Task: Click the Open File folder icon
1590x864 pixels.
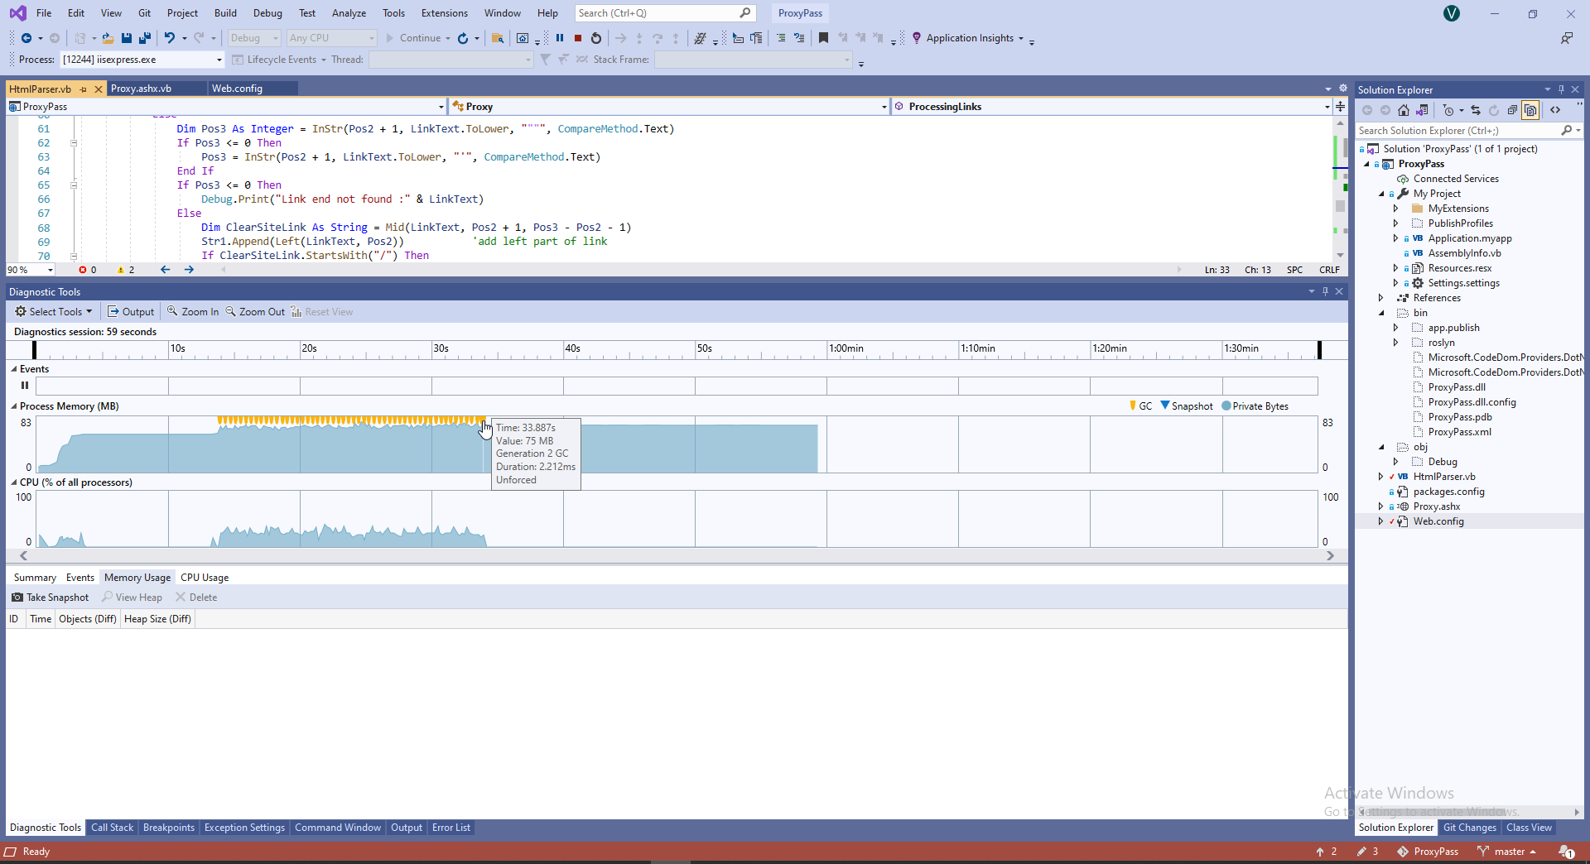Action: tap(108, 38)
